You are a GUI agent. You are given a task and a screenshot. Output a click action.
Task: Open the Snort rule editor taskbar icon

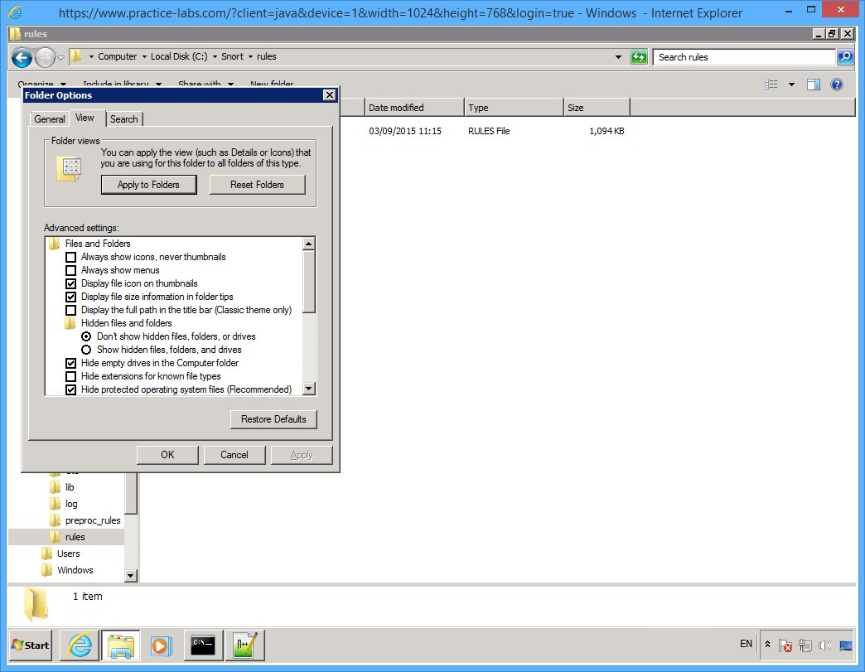(x=244, y=645)
